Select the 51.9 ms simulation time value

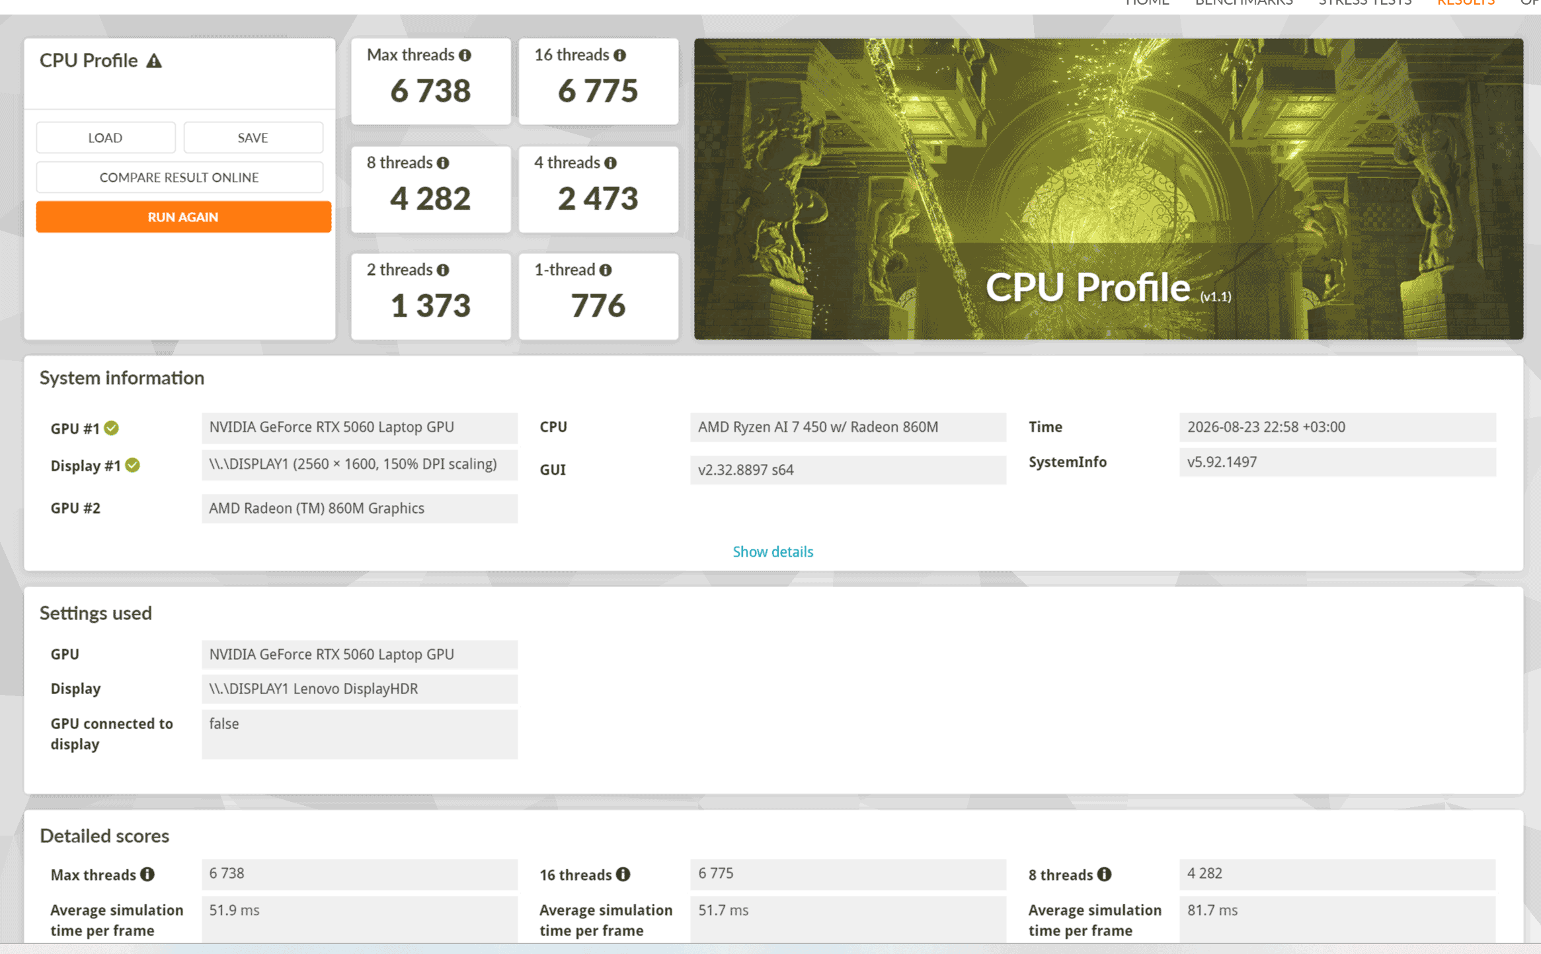[360, 920]
